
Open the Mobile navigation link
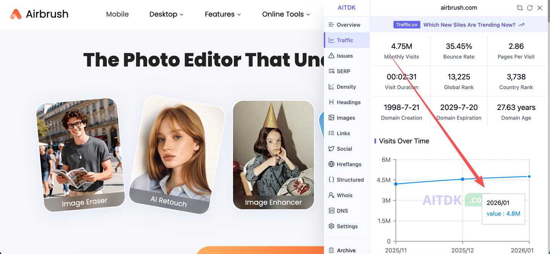[x=117, y=14]
